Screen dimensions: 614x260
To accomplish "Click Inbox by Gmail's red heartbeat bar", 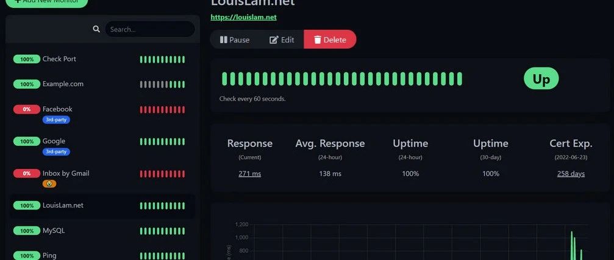I will click(163, 174).
